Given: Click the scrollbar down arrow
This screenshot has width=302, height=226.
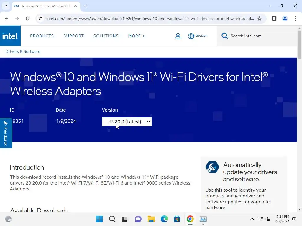Looking at the screenshot, I should click(x=299, y=209).
